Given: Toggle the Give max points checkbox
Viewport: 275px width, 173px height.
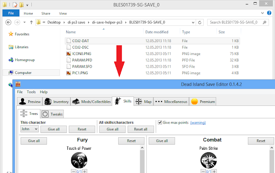Looking at the screenshot, I should pyautogui.click(x=160, y=123).
